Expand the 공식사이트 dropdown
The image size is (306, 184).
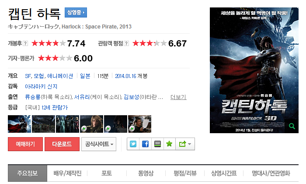tap(99, 144)
